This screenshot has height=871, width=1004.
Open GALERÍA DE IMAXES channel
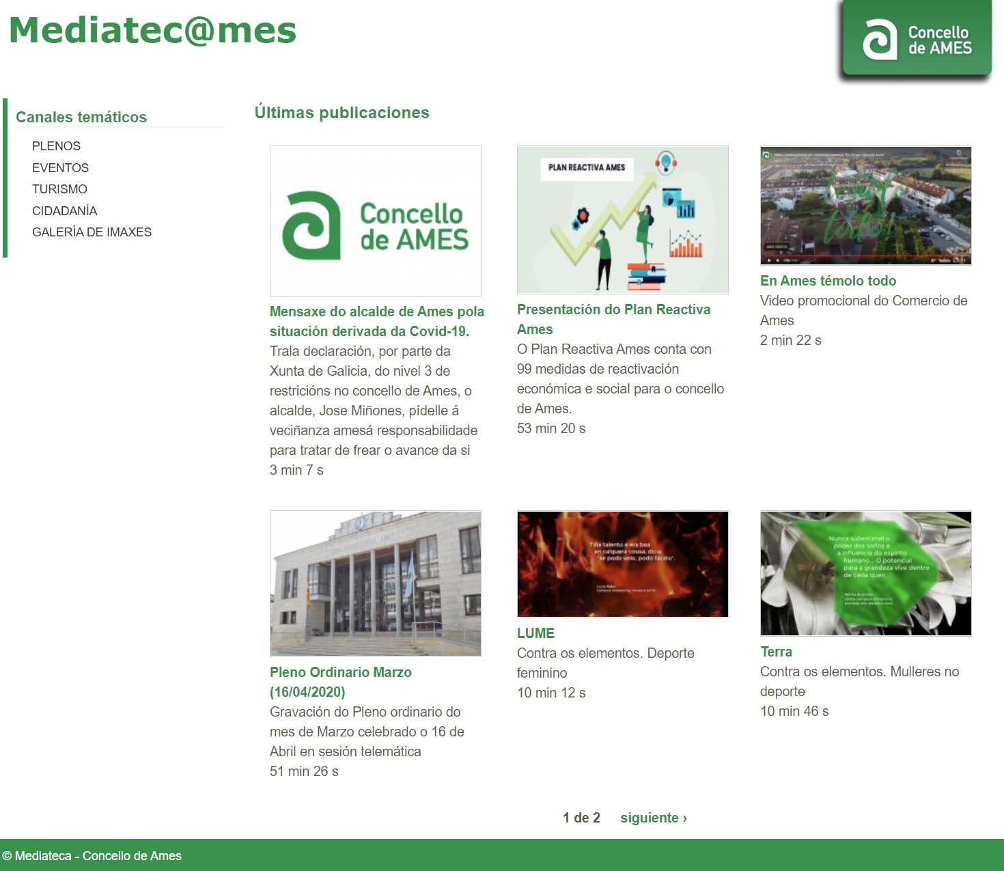(92, 232)
